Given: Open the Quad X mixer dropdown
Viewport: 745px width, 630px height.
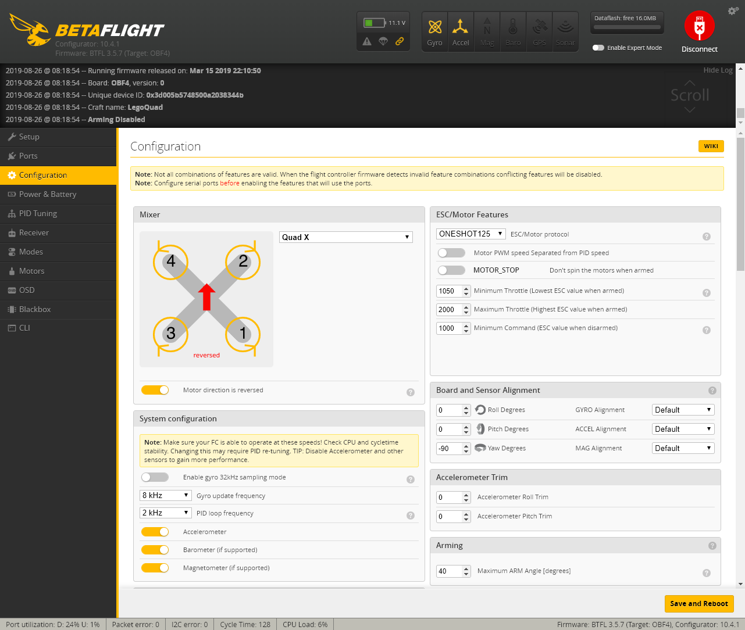Looking at the screenshot, I should point(345,237).
